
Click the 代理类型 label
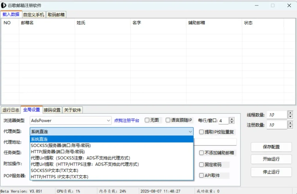click(x=12, y=131)
